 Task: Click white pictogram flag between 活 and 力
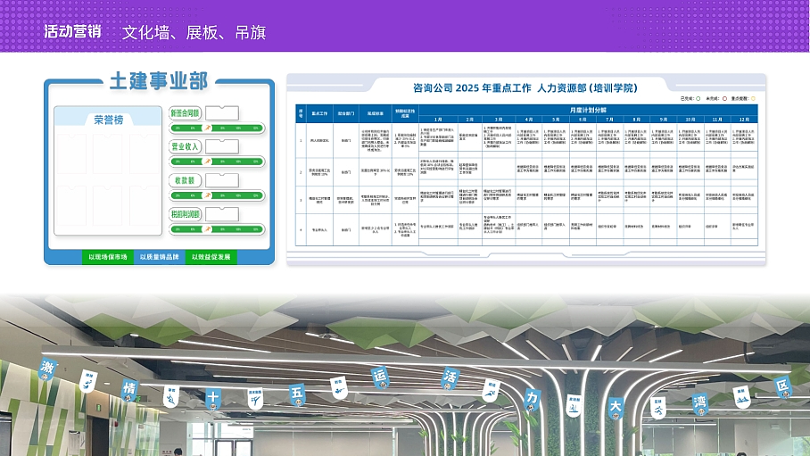click(491, 391)
